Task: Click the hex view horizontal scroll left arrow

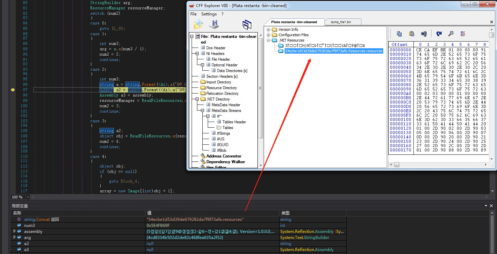Action: pyautogui.click(x=391, y=165)
